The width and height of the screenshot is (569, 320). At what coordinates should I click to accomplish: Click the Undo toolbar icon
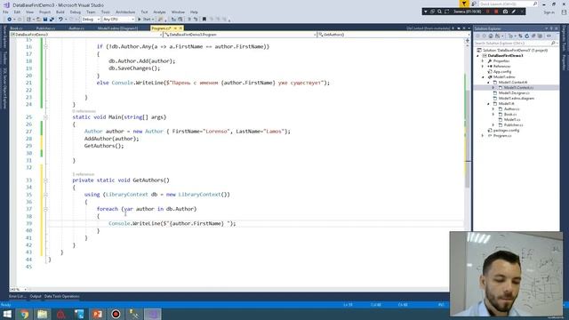click(60, 20)
